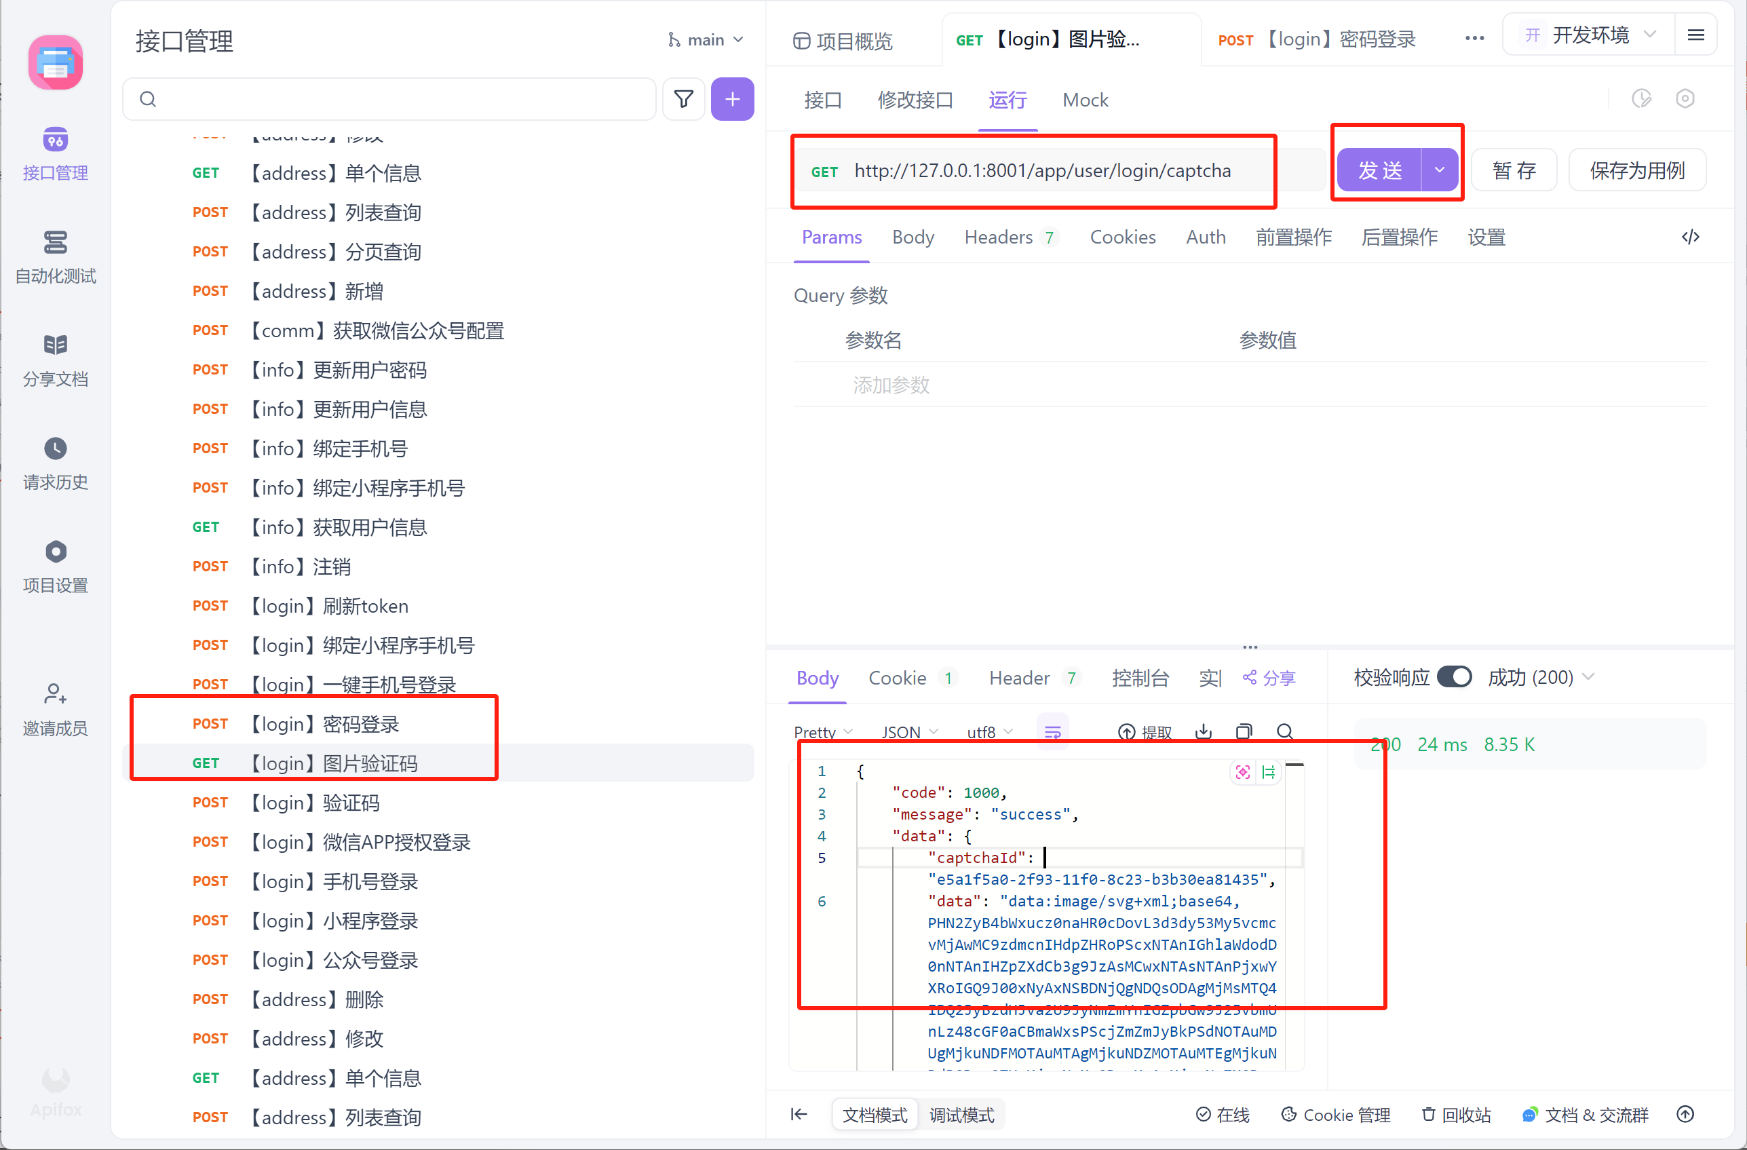
Task: Open 项目设置 sidebar icon
Action: click(55, 552)
